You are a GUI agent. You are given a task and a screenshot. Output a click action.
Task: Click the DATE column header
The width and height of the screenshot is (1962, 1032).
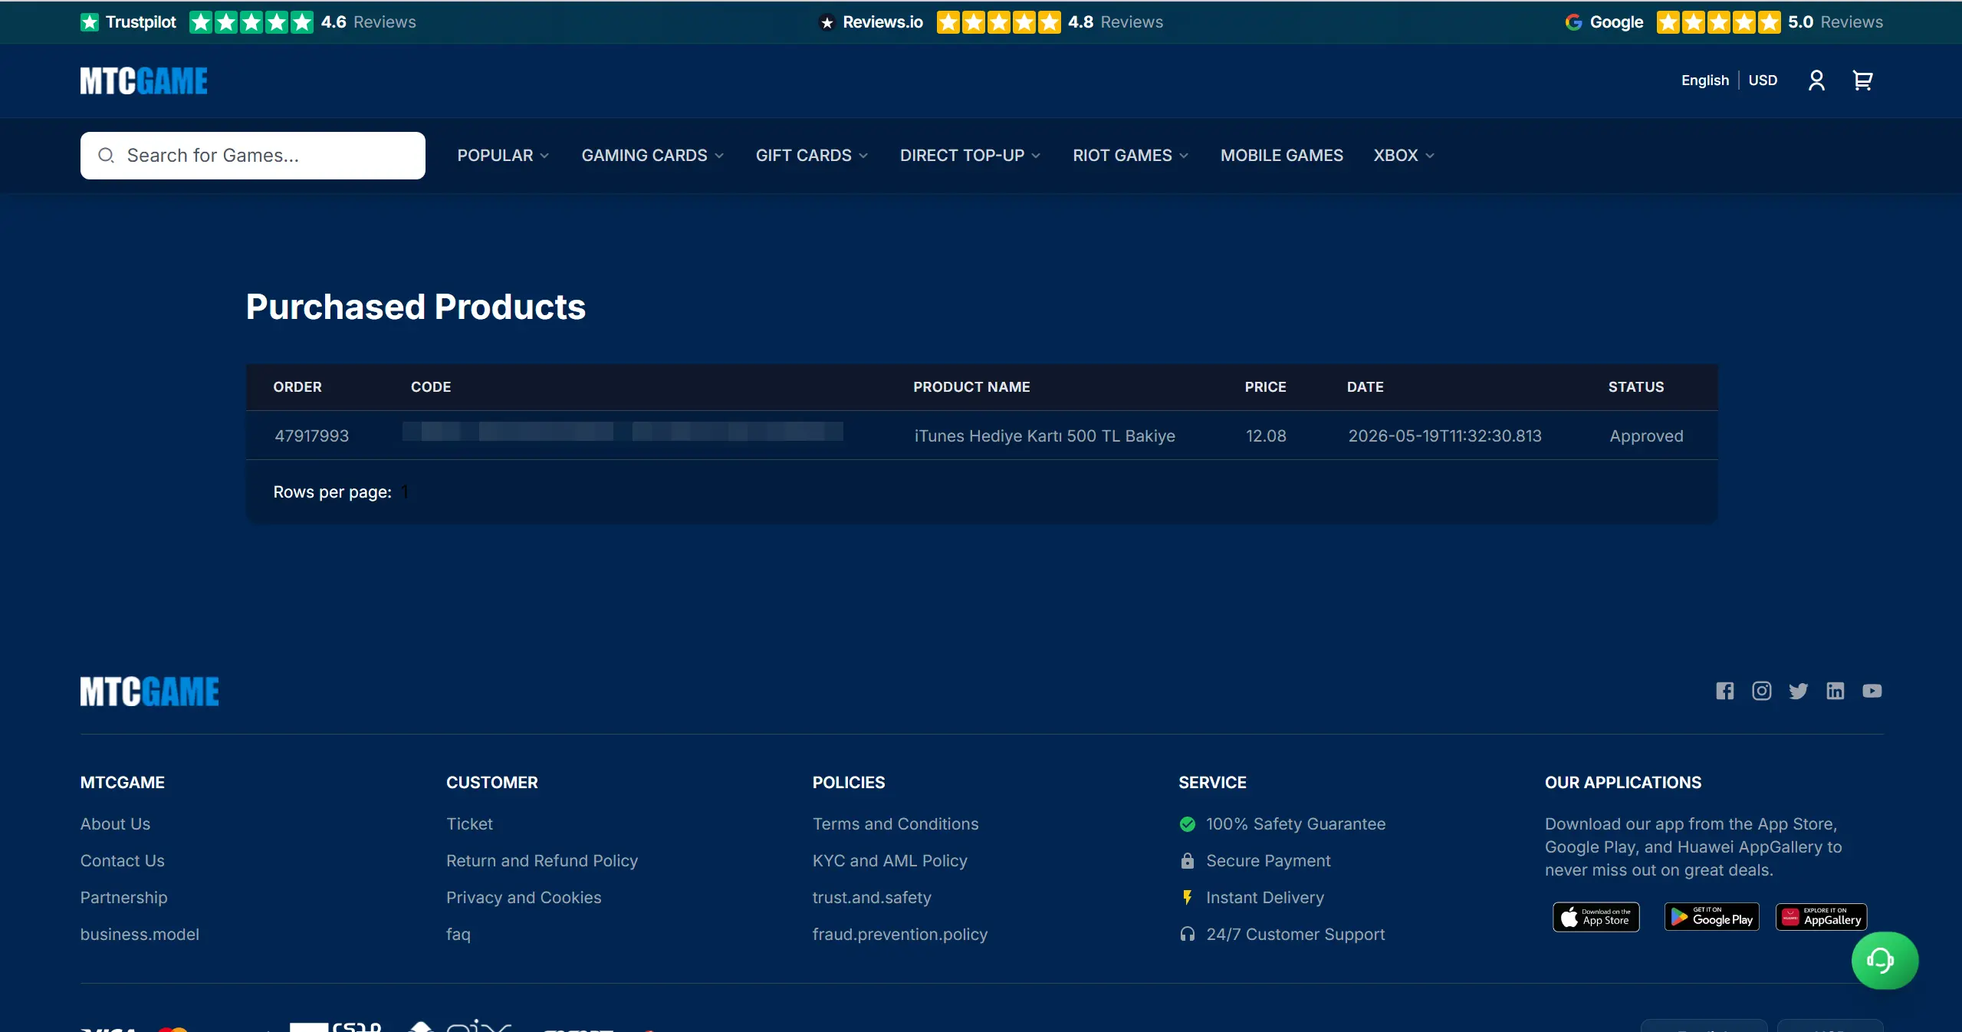[1365, 387]
